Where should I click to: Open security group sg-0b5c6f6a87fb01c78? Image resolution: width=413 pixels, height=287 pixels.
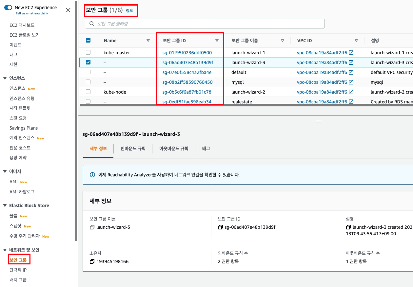pos(187,92)
